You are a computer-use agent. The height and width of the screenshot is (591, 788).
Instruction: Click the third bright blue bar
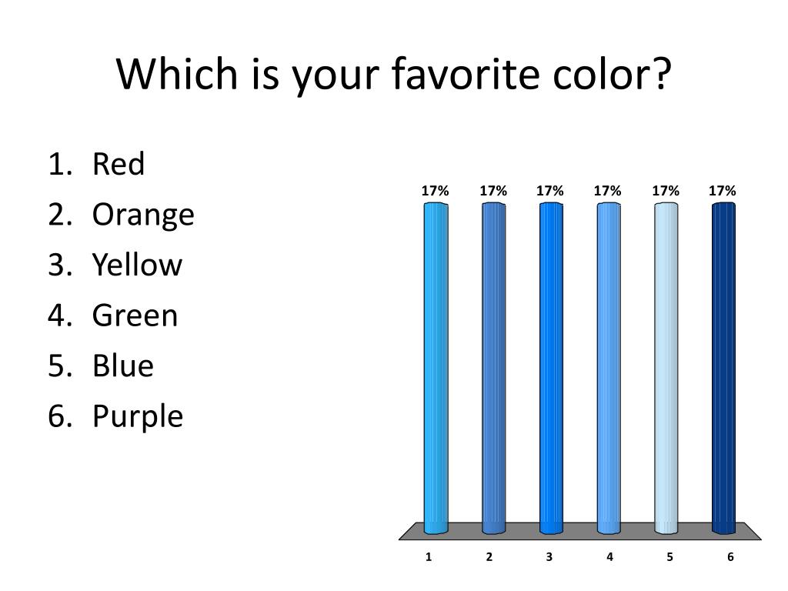click(551, 368)
